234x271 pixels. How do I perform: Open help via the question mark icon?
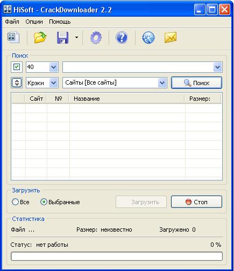pyautogui.click(x=122, y=38)
